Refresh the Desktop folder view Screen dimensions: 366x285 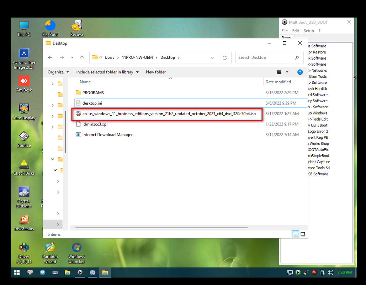tap(224, 58)
